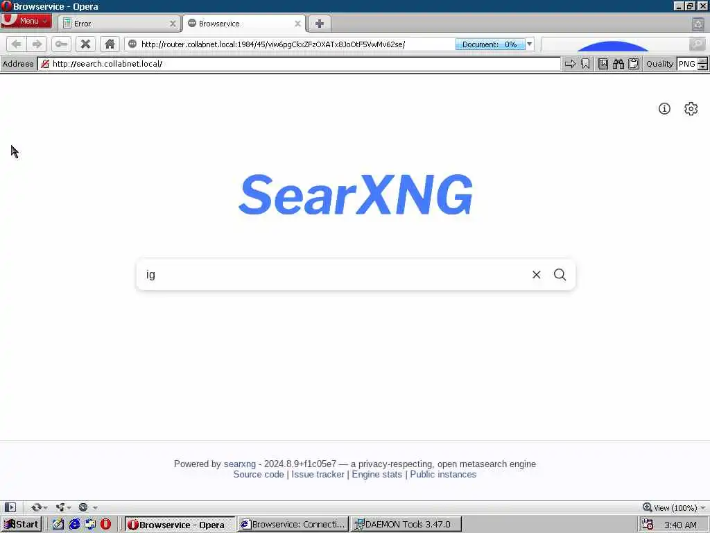Viewport: 710px width, 533px height.
Task: Close the Error tab
Action: coord(173,24)
